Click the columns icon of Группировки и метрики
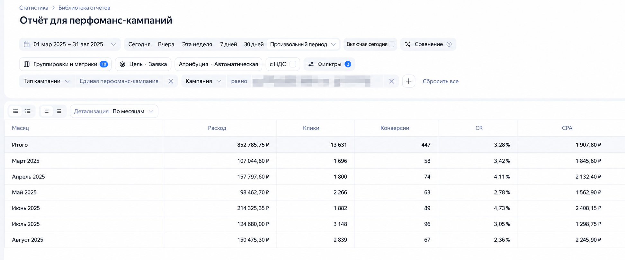Image resolution: width=625 pixels, height=260 pixels. (27, 64)
